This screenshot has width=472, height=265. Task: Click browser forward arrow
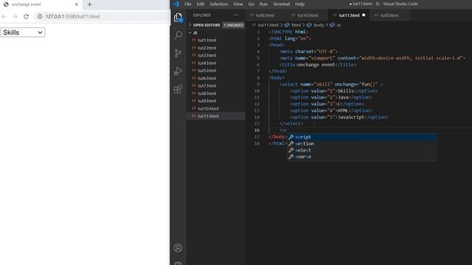15,16
